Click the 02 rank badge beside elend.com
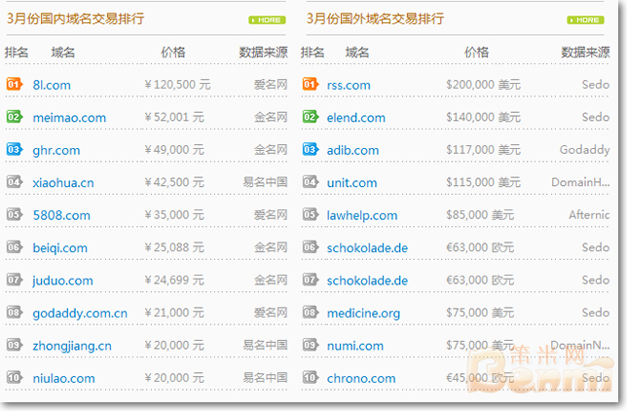 tap(311, 117)
